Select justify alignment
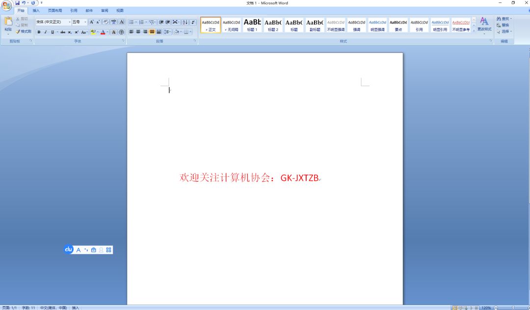This screenshot has height=310, width=530. click(x=152, y=32)
